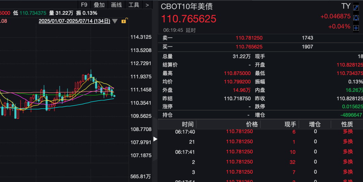Open the price alert bell icon
The image size is (363, 182).
click(x=356, y=18)
